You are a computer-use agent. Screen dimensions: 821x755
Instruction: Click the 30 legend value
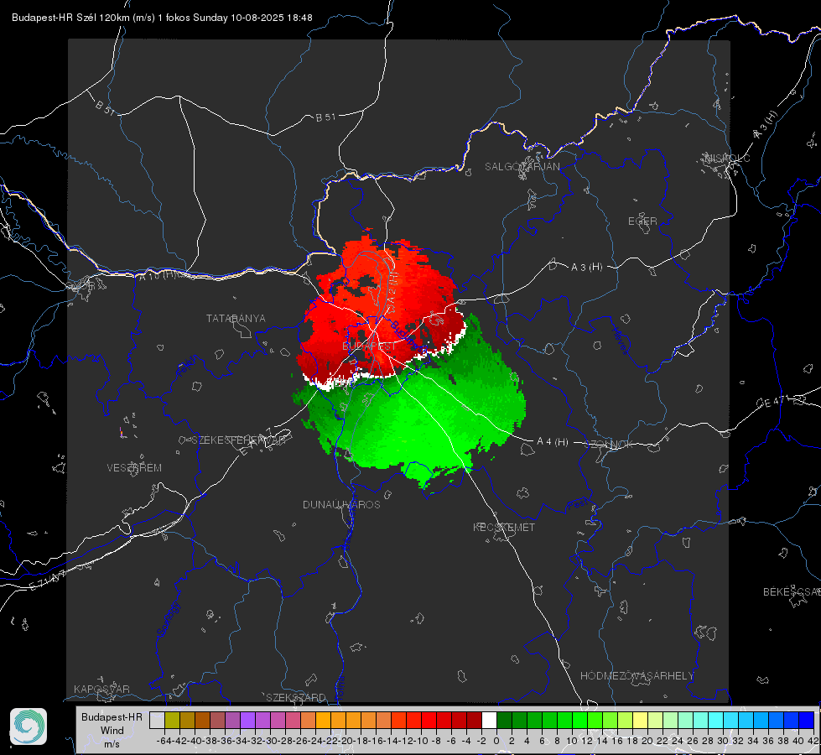coord(723,741)
